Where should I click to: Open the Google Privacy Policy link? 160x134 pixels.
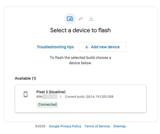tap(65, 126)
